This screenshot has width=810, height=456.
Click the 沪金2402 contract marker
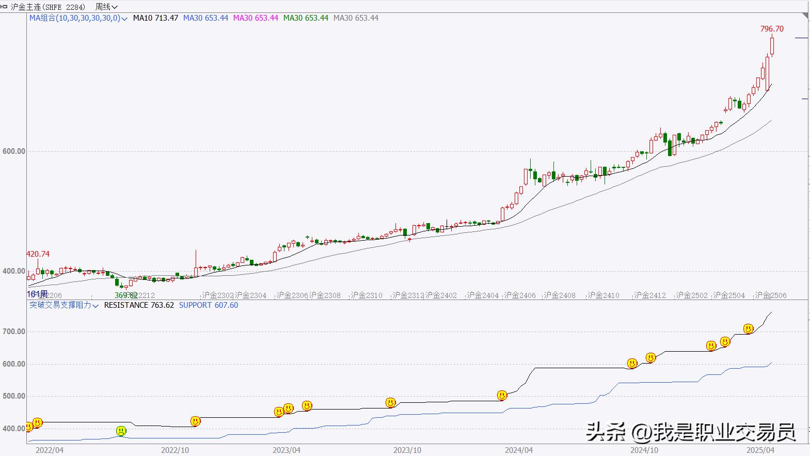click(x=441, y=295)
